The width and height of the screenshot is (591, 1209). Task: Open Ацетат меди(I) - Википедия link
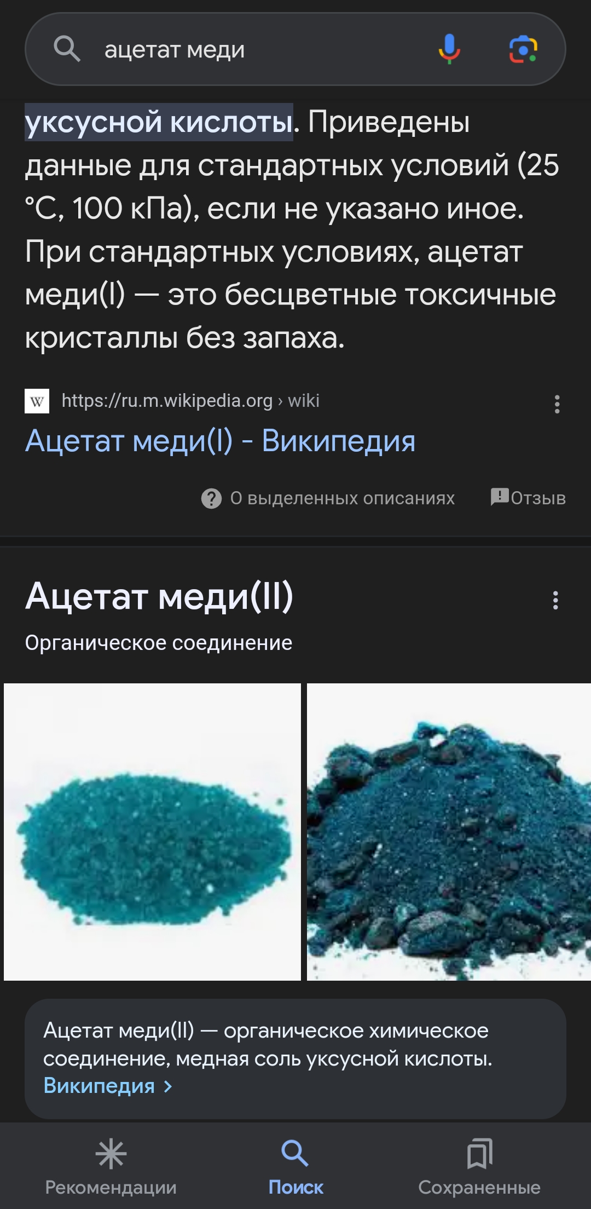[x=220, y=441]
